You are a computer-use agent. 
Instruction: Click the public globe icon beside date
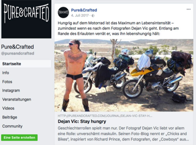(93, 15)
